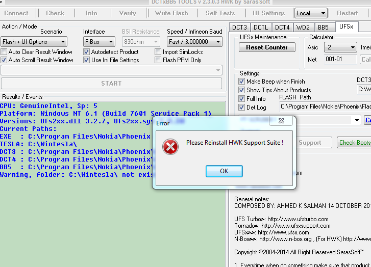Click the Verify button
The width and height of the screenshot is (371, 267).
click(128, 13)
